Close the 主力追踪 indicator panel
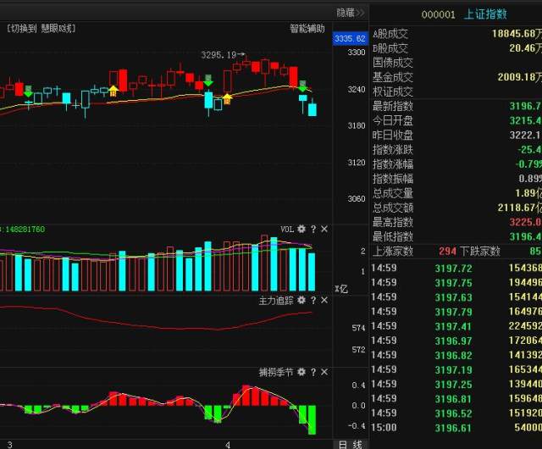The image size is (542, 449). coord(324,300)
